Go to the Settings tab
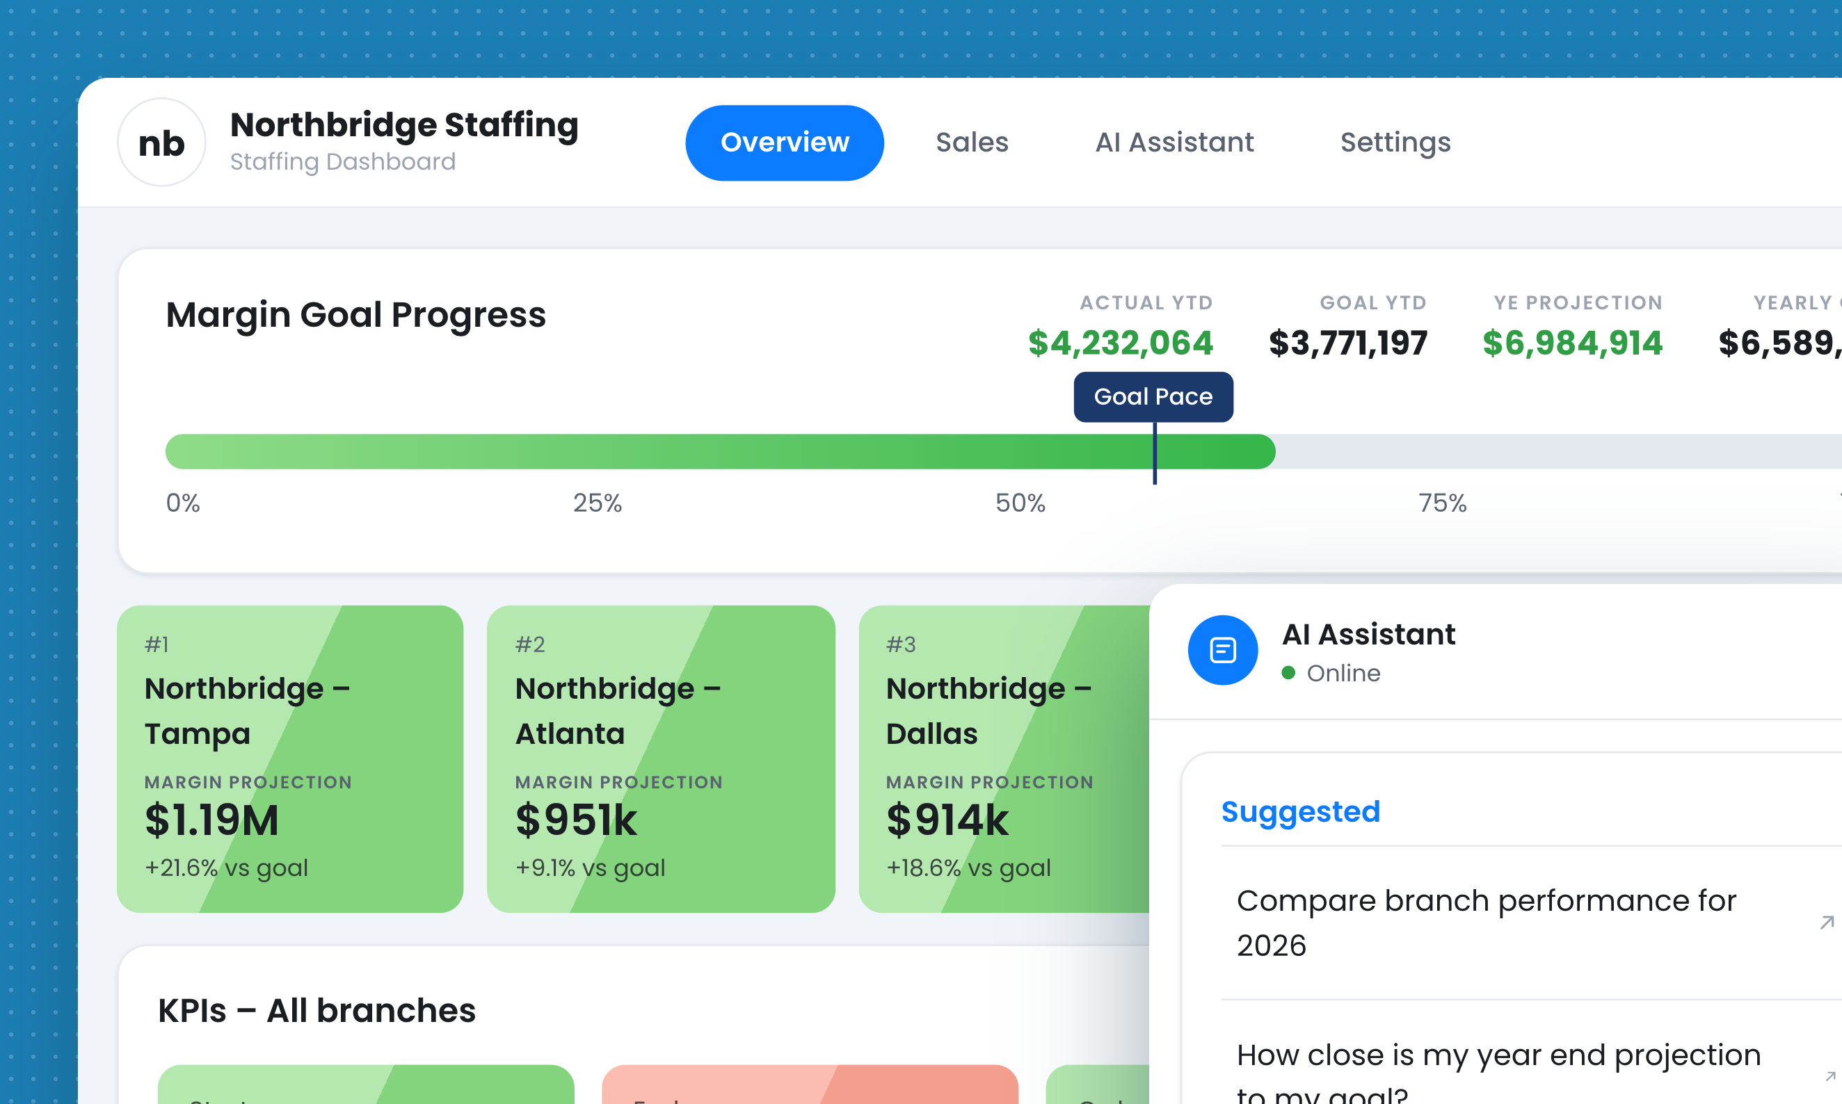1842x1104 pixels. pos(1395,142)
